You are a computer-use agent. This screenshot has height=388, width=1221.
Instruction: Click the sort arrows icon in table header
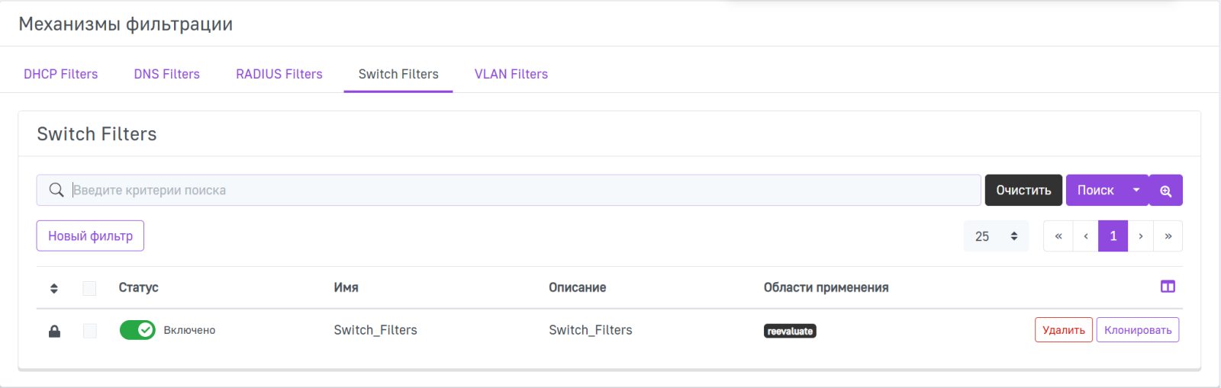click(x=54, y=288)
